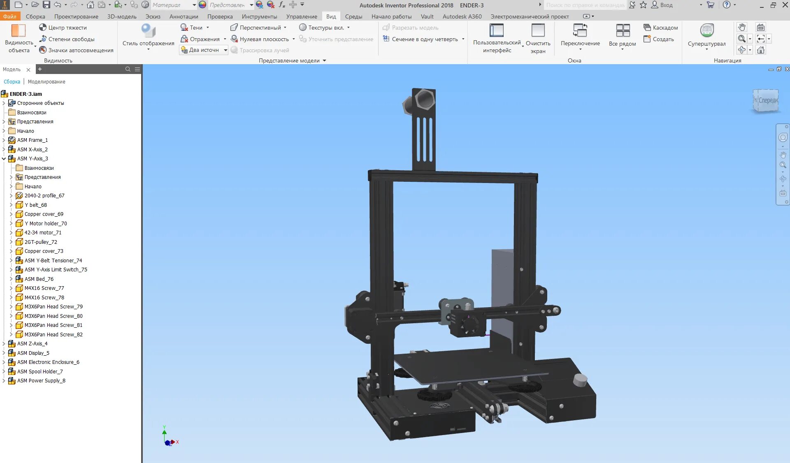Toggle Нулевая плоскость visibility
790x463 pixels.
point(264,39)
